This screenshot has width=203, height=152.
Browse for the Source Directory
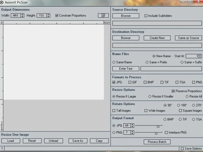(126, 16)
